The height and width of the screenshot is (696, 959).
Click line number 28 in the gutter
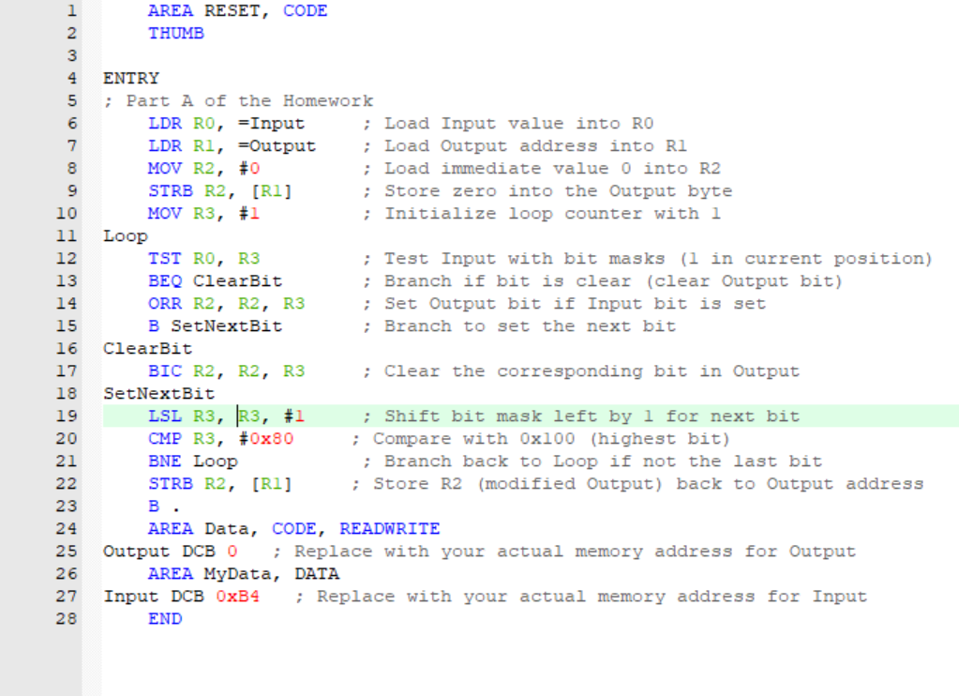[x=66, y=618]
